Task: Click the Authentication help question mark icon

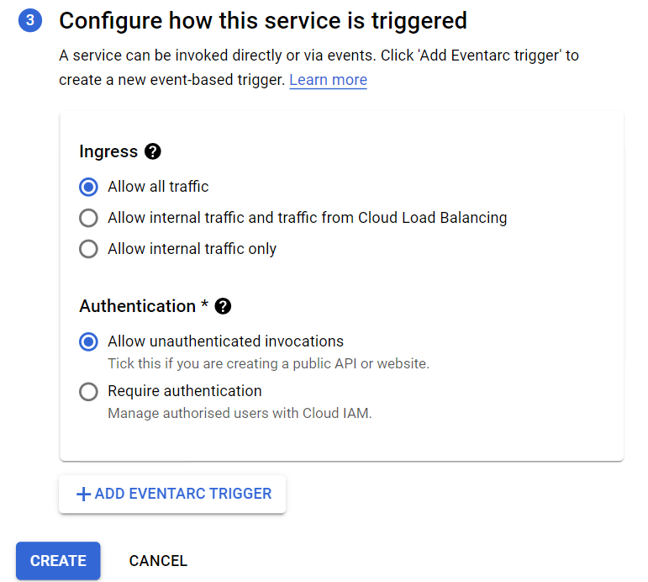Action: click(x=223, y=306)
